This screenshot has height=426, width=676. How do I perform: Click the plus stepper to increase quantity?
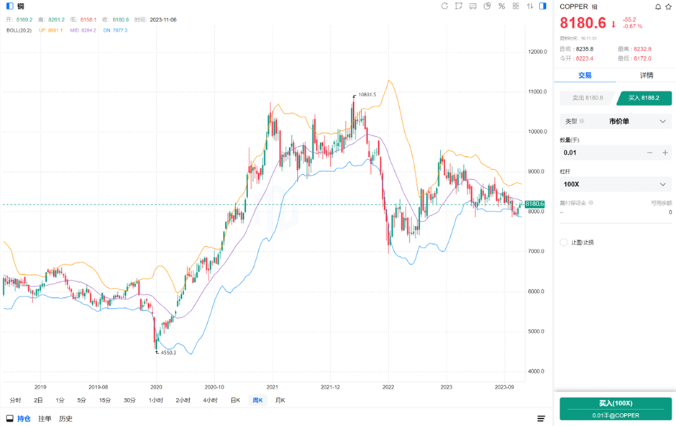[665, 153]
